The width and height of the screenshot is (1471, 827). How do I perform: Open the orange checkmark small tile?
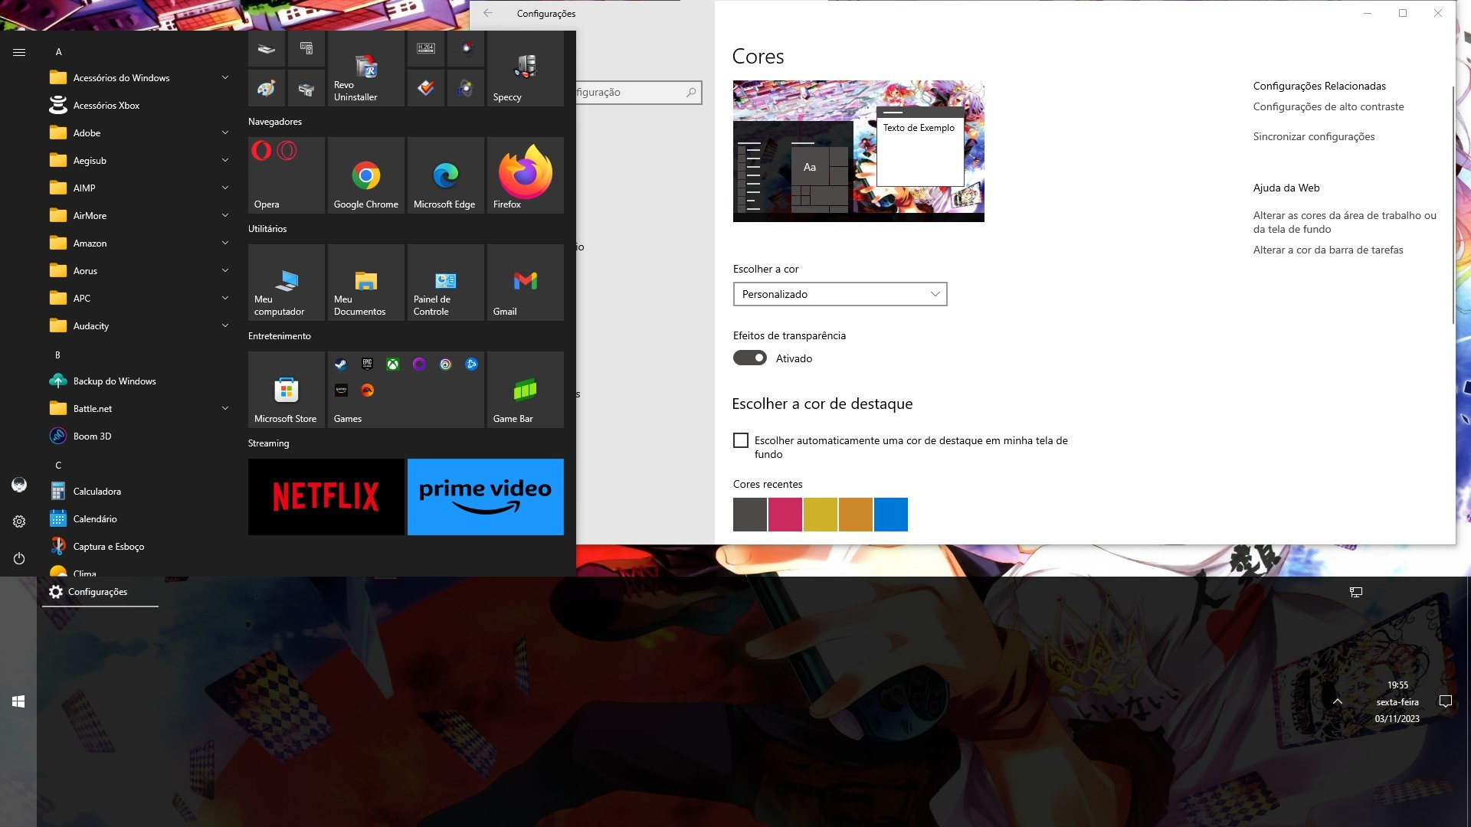coord(425,89)
